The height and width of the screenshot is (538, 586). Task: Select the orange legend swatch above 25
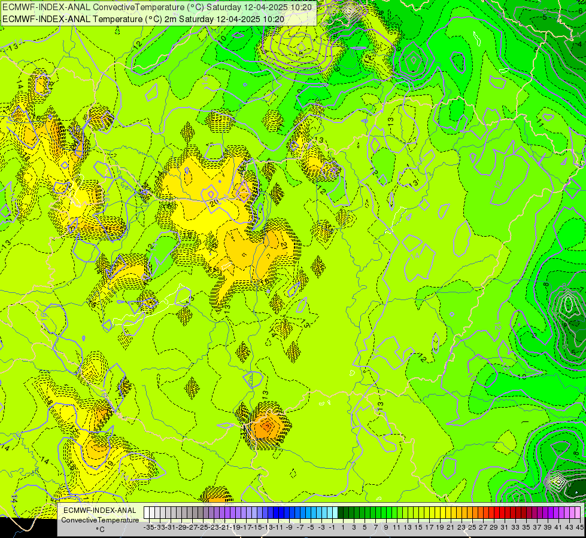469,512
